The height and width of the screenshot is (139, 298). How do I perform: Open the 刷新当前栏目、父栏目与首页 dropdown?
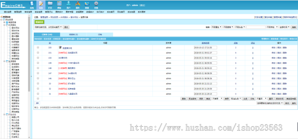click(48, 27)
